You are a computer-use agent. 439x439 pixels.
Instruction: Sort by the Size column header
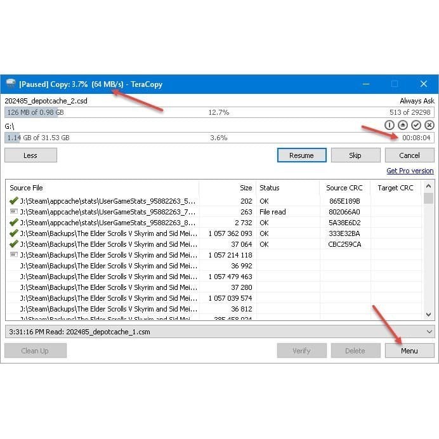point(227,188)
